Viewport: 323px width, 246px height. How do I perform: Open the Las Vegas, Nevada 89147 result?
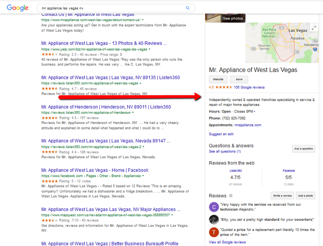106,141
